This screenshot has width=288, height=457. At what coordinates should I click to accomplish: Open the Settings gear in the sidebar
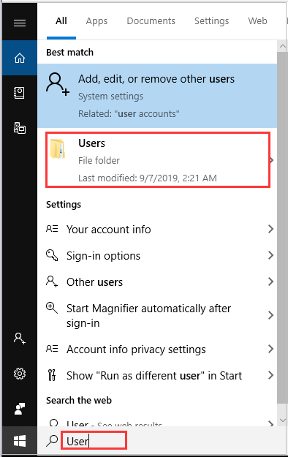pos(20,374)
